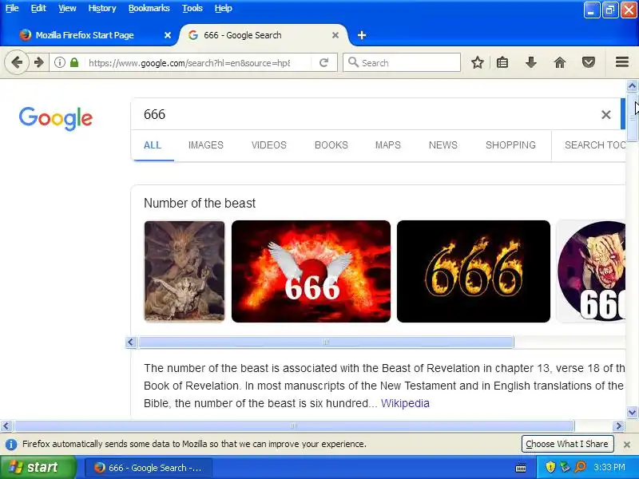Click the Firefox Search box

pyautogui.click(x=402, y=63)
